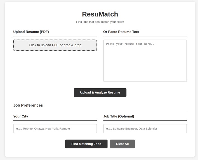Image resolution: width=198 pixels, height=160 pixels.
Task: Click the 'Your City' label
Action: [x=21, y=116]
